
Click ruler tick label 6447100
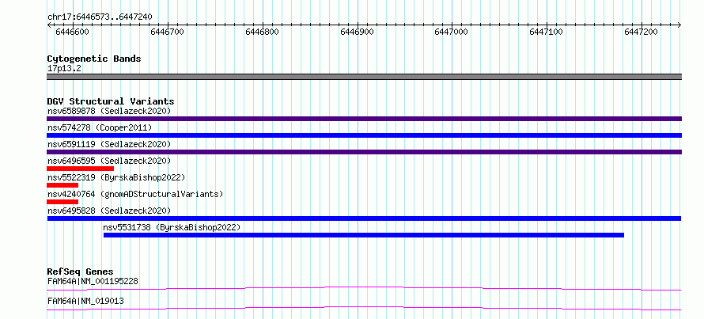[547, 32]
